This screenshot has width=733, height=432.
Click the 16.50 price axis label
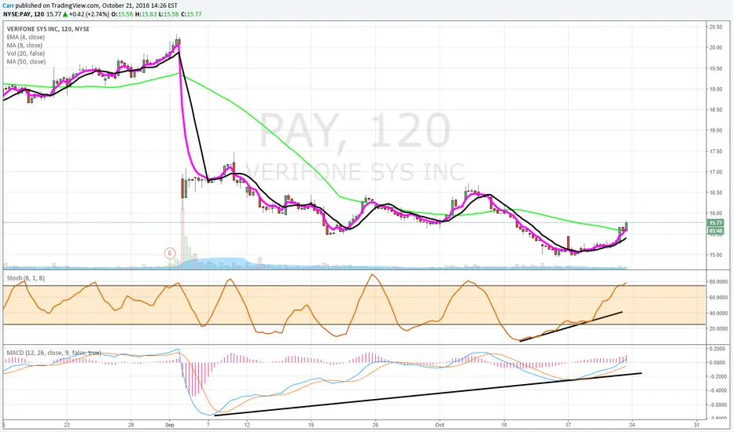tap(716, 192)
